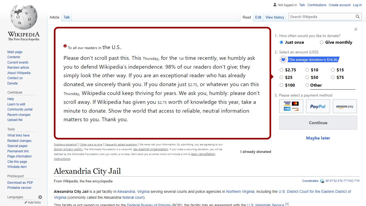
Task: Open Problems donating? link
Action: point(66,145)
